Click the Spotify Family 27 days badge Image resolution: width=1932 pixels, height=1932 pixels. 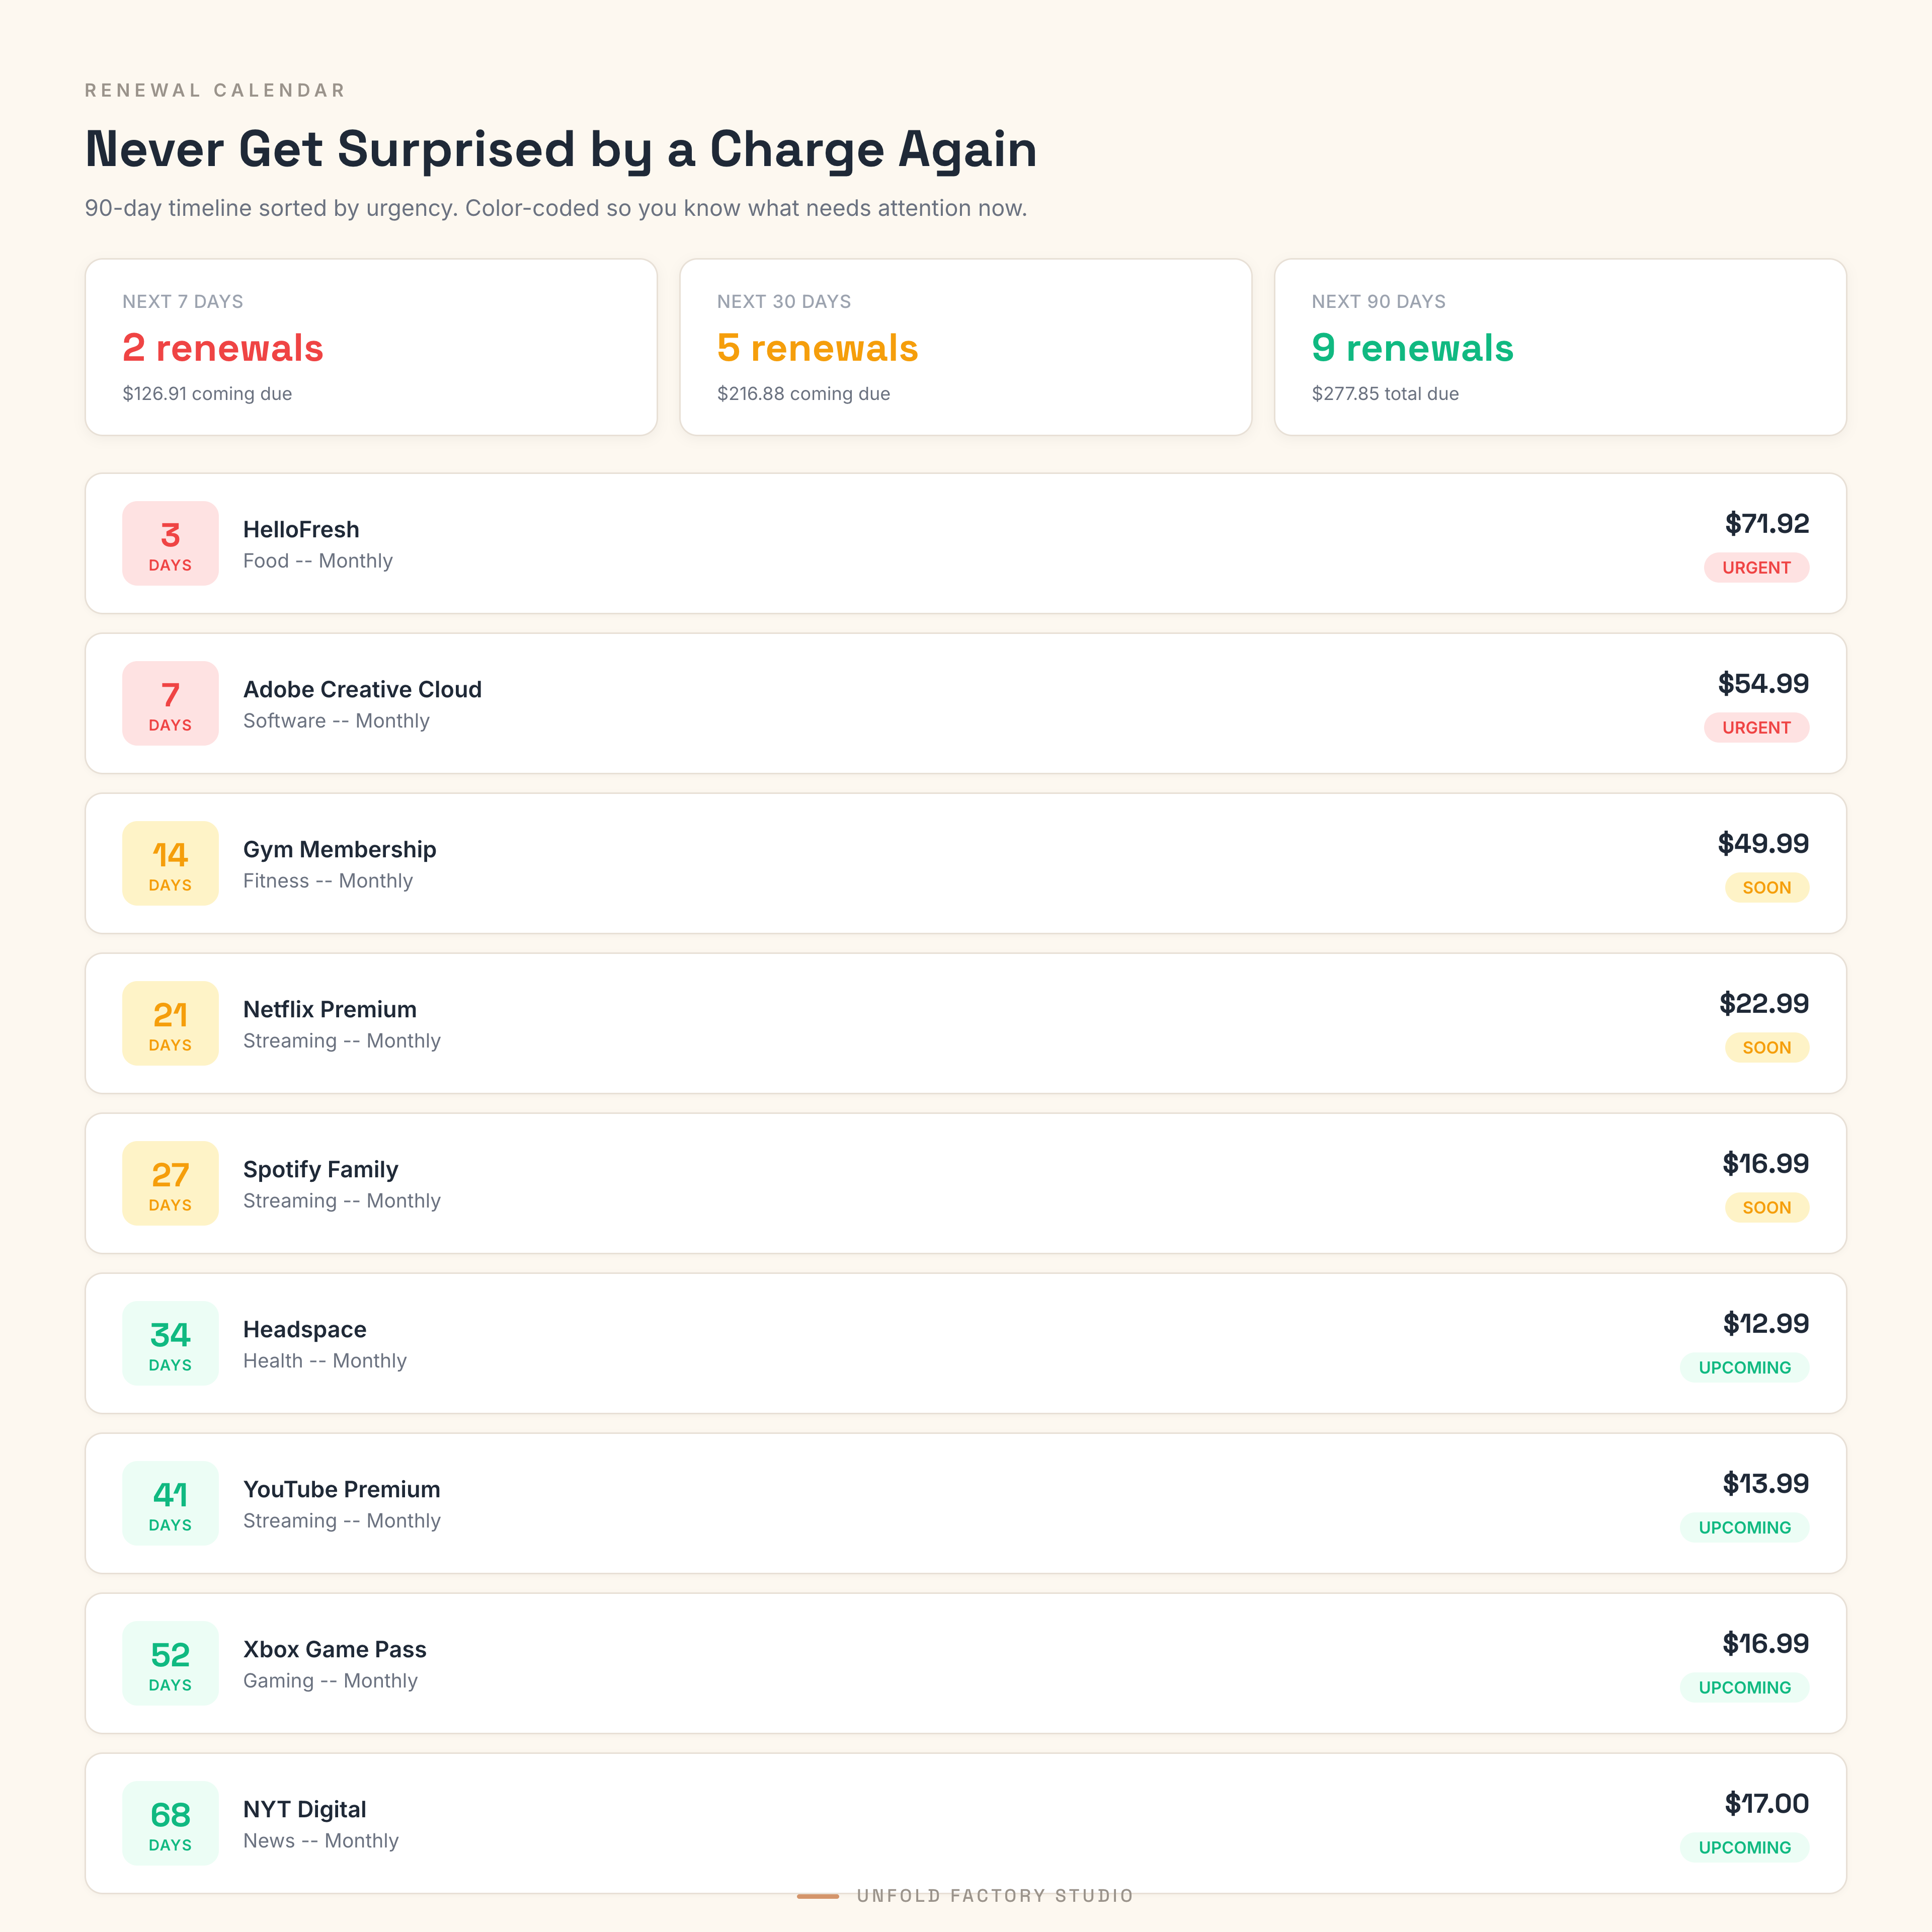point(170,1183)
